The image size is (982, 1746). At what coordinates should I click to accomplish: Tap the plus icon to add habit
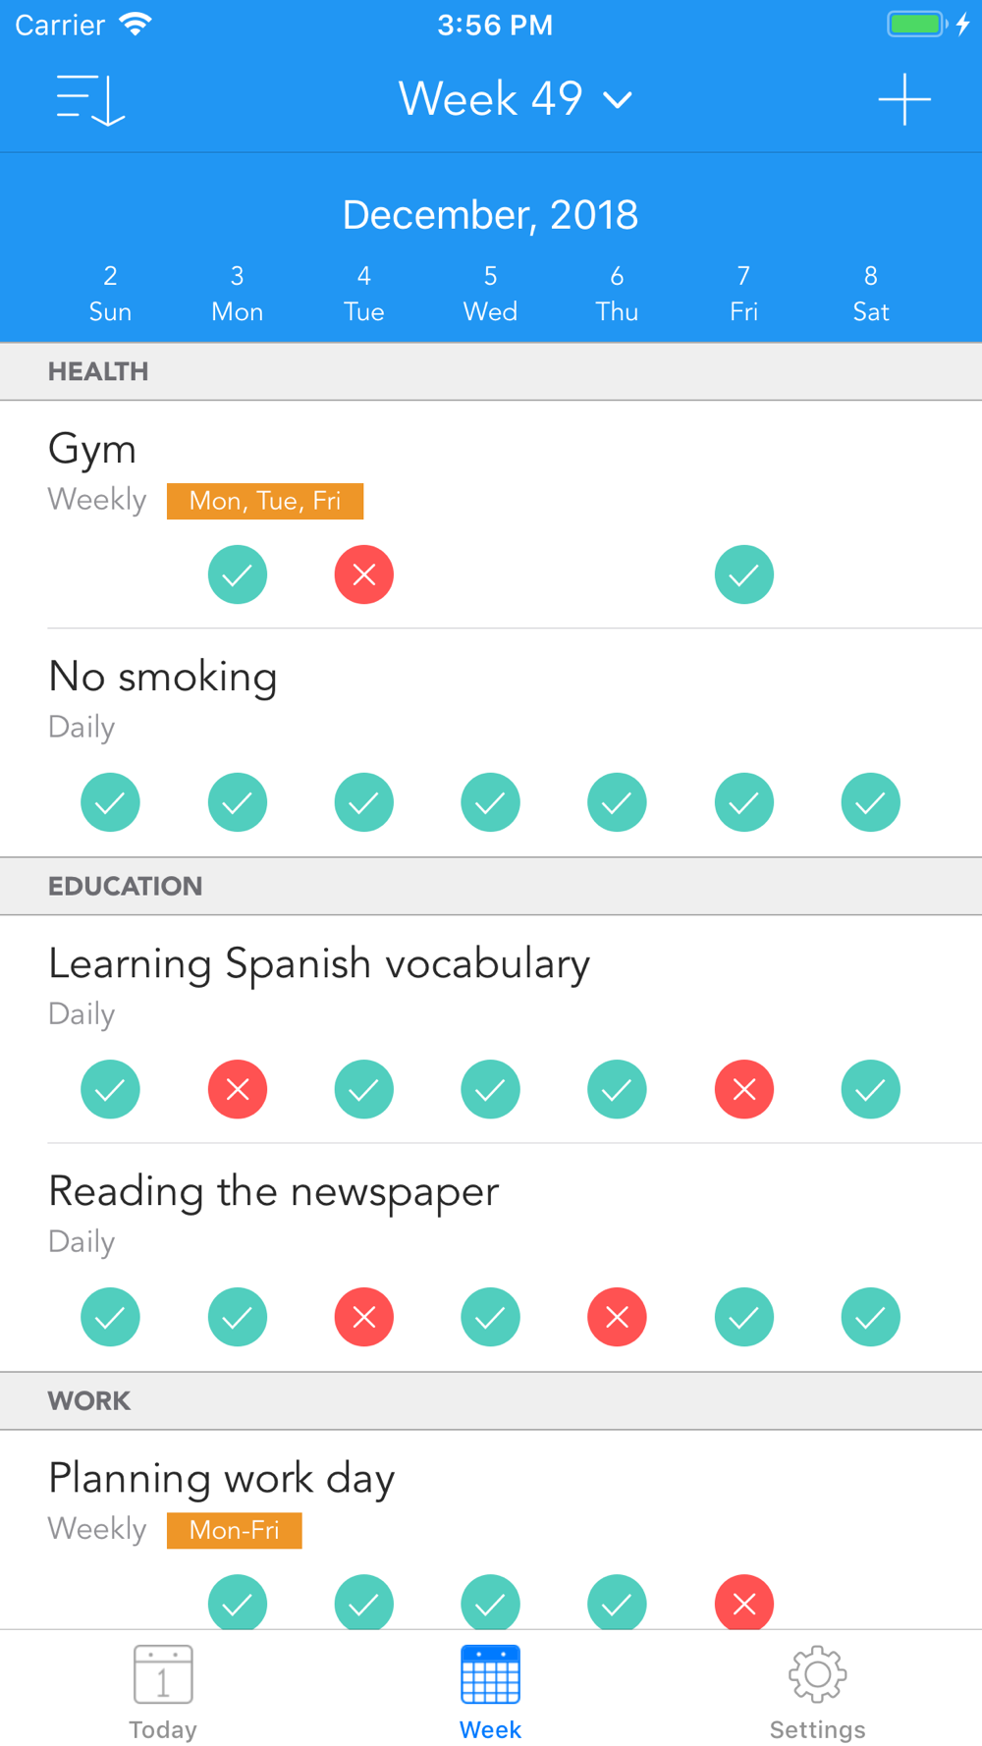903,100
